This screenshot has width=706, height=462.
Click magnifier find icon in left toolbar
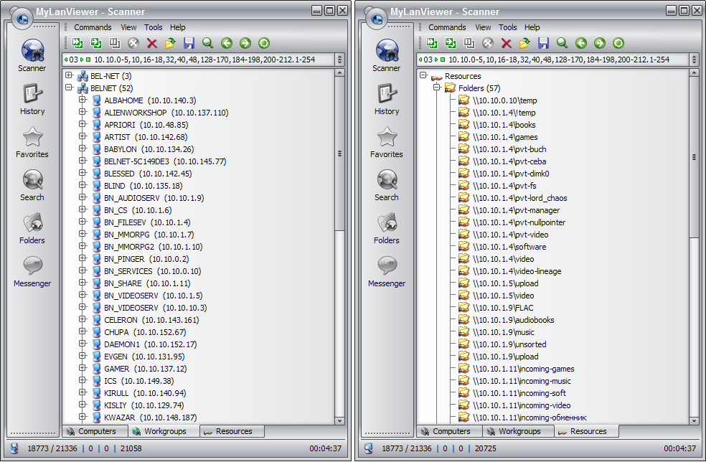pos(207,43)
